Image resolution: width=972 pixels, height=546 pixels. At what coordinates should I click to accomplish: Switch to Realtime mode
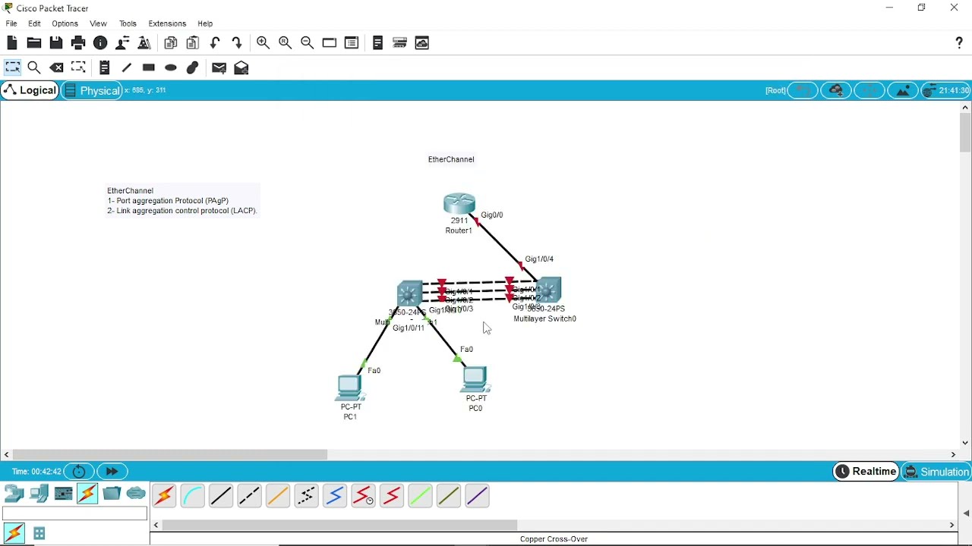point(866,472)
